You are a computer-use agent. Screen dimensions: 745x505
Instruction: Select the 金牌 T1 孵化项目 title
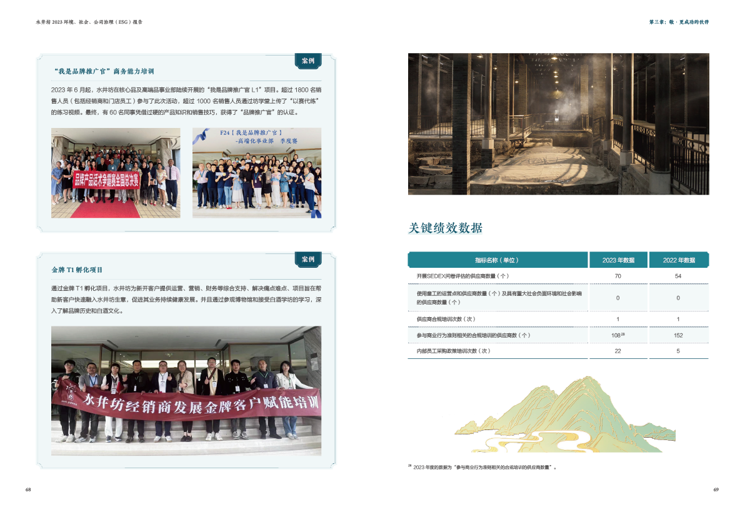[77, 270]
